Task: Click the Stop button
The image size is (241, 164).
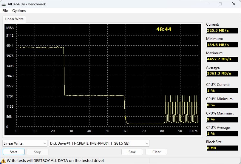Action: coord(38,152)
